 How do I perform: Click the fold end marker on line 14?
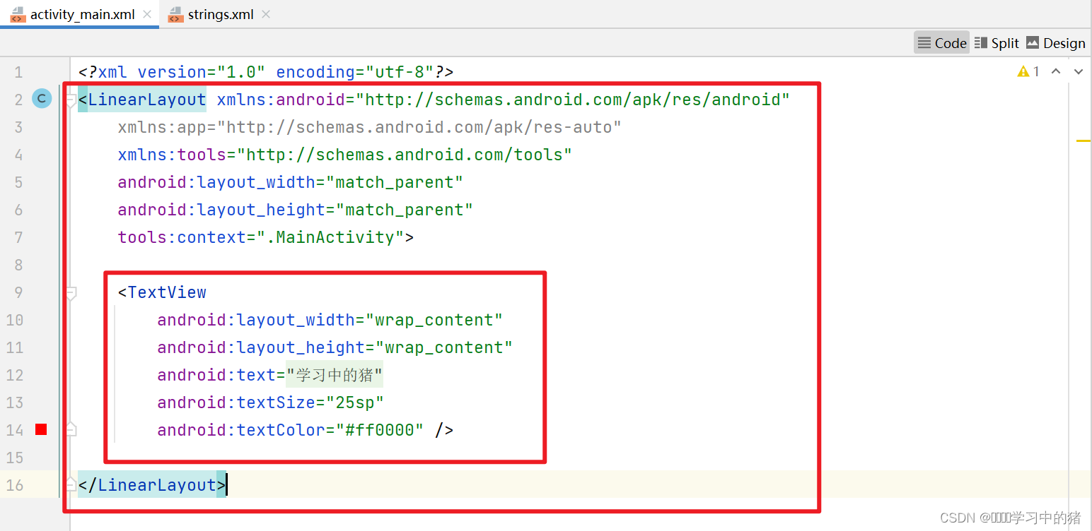point(70,429)
